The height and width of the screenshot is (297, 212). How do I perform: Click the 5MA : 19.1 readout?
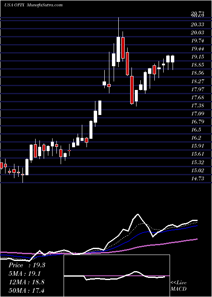click(x=25, y=274)
